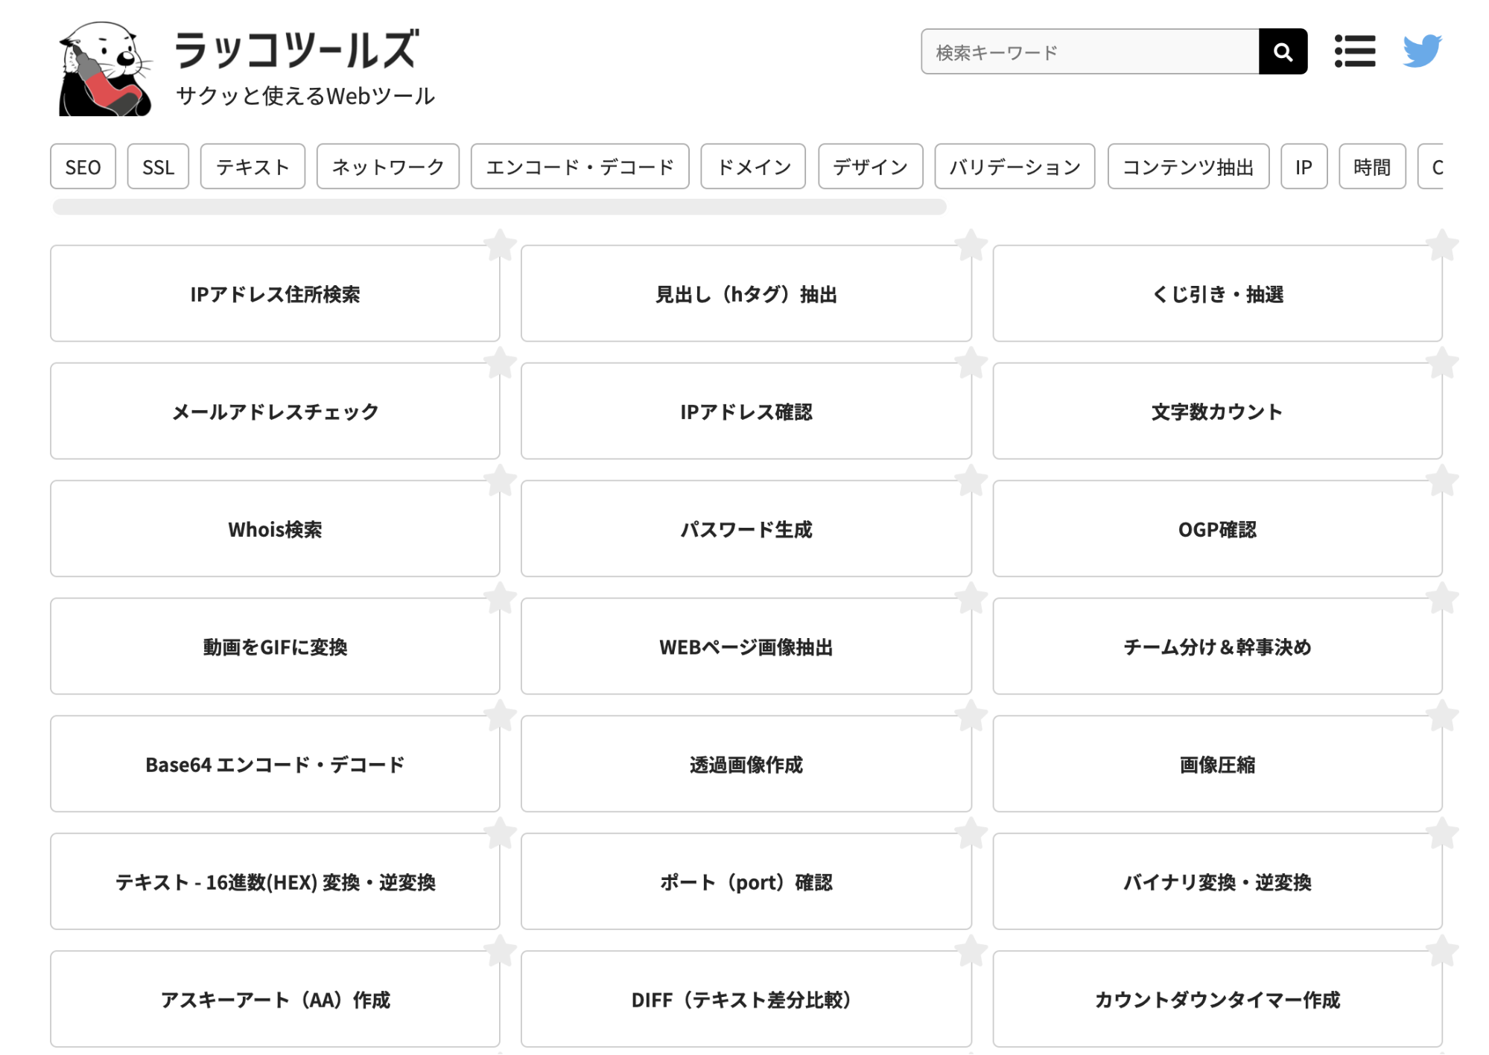This screenshot has height=1055, width=1489.
Task: Open the ドメイン category filter
Action: (752, 167)
